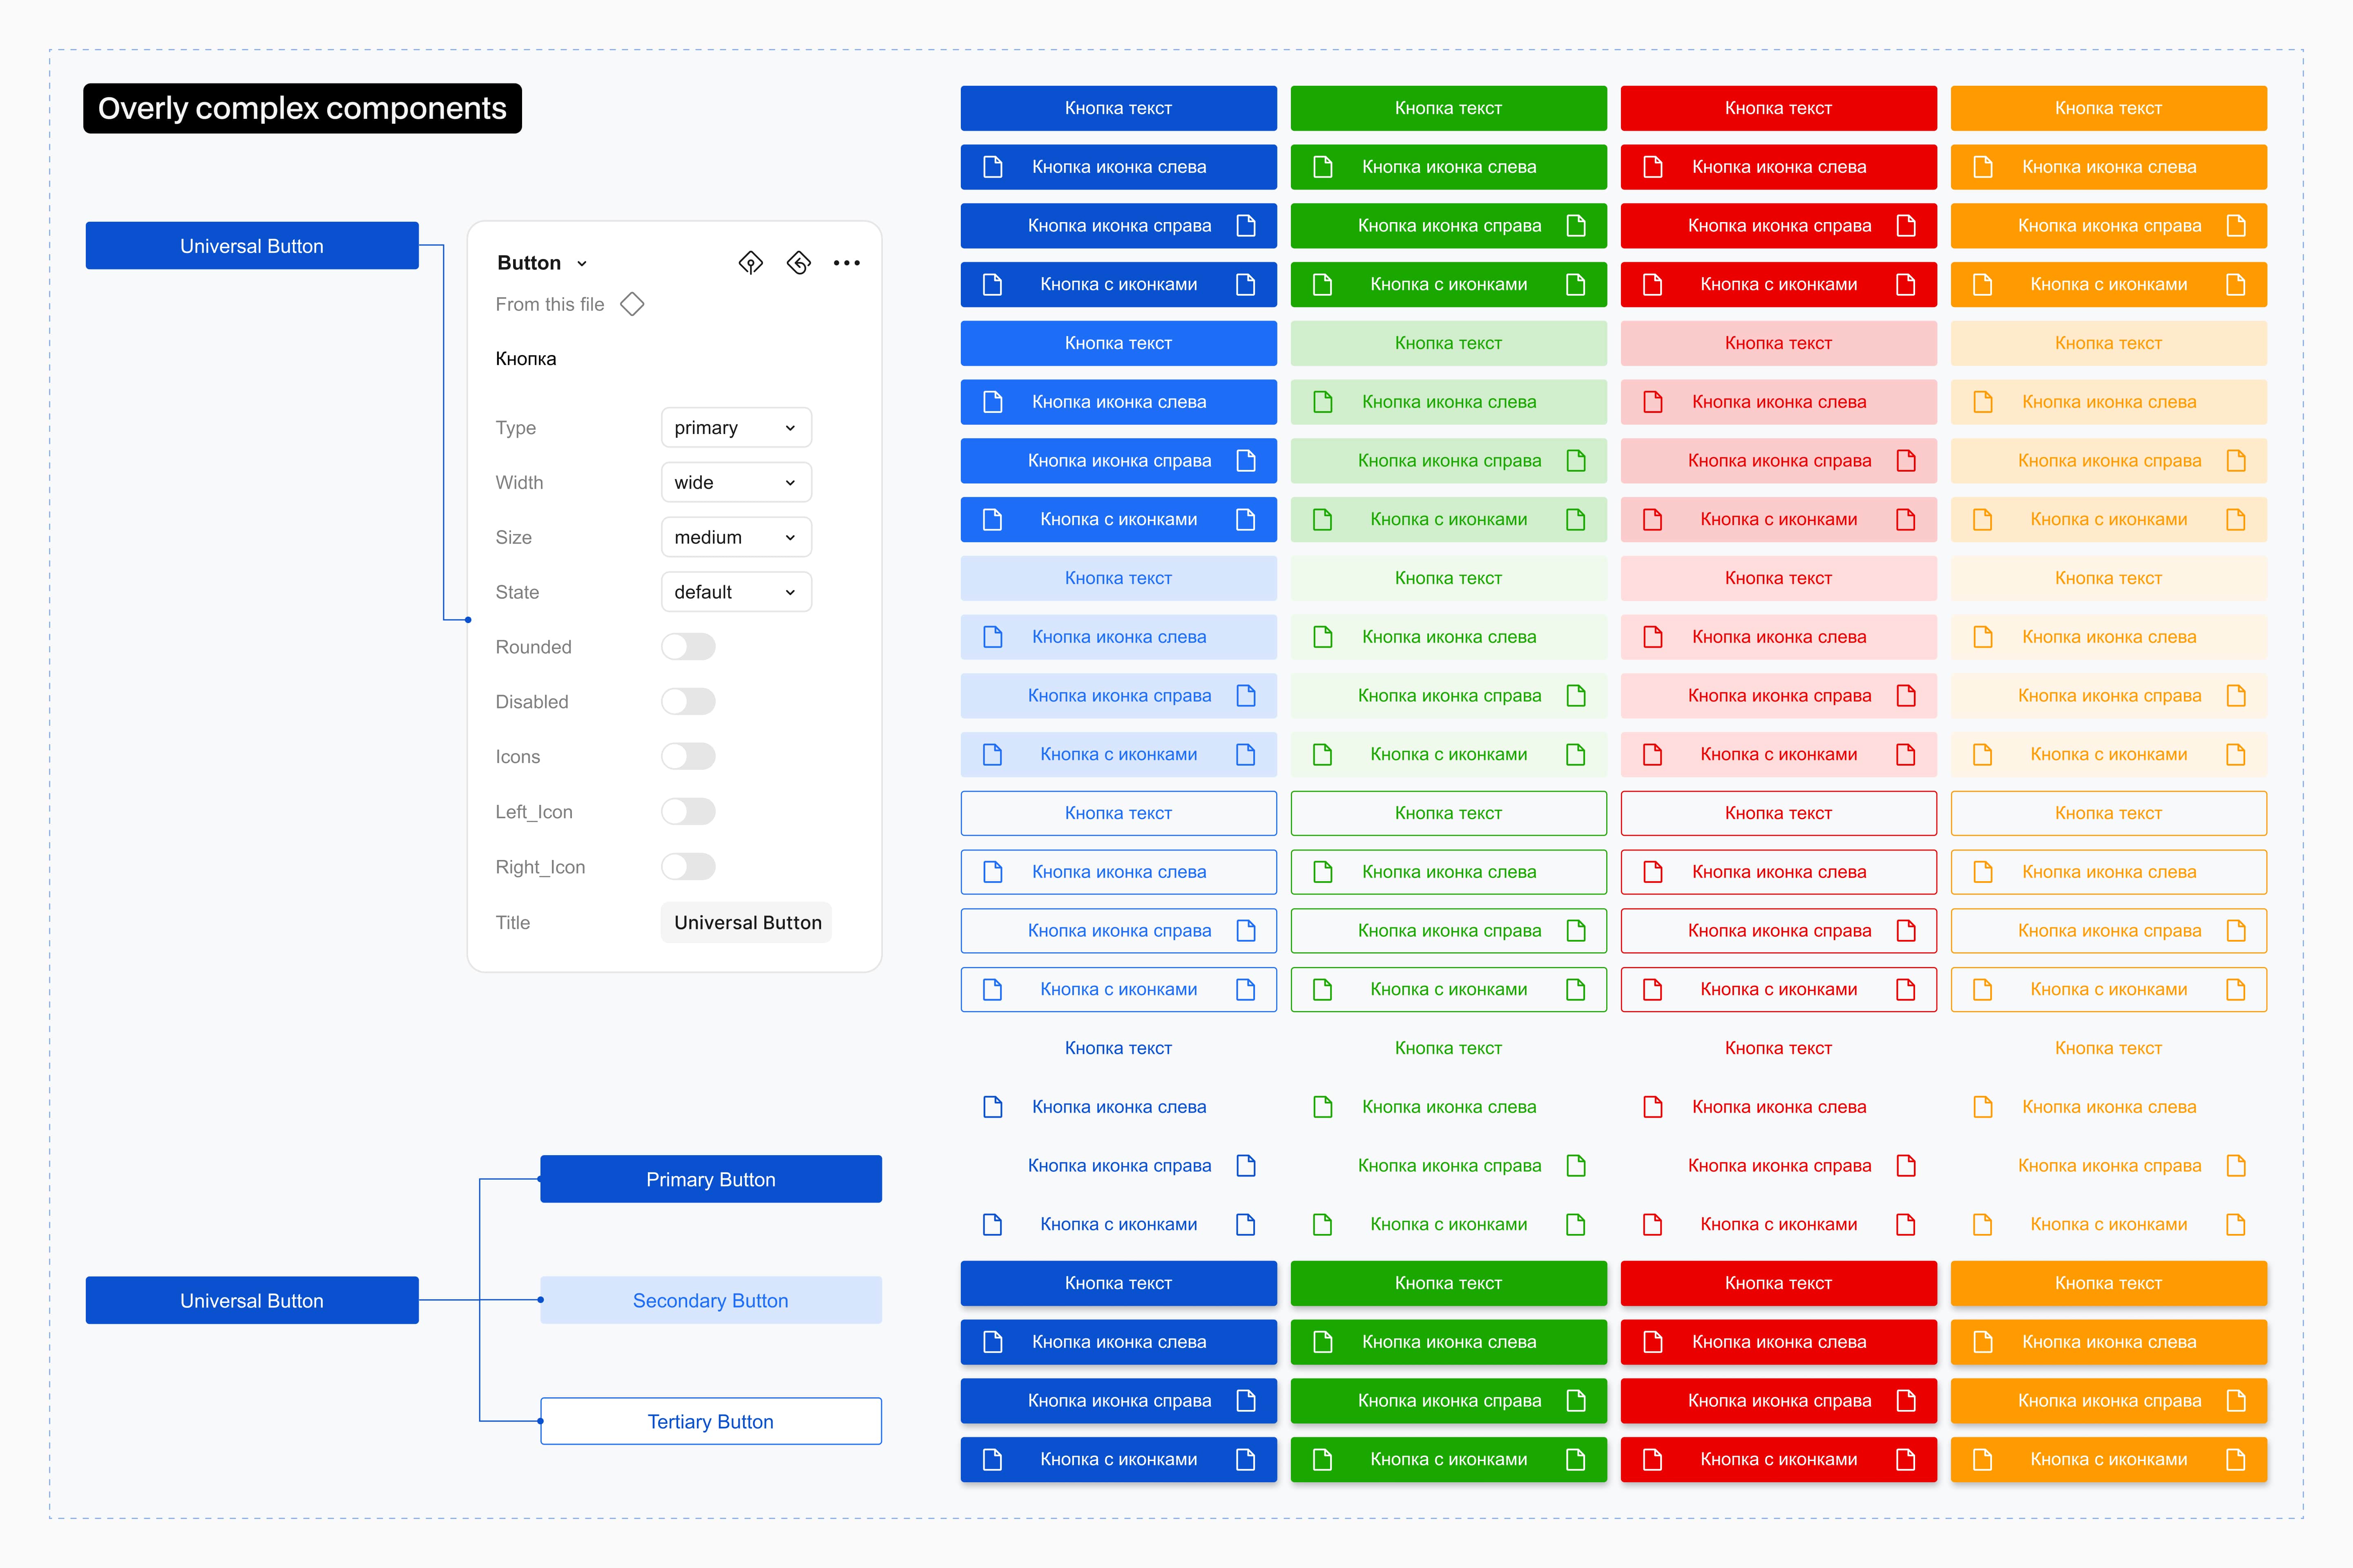Click left file icon in text-only blue Кнопка с иконками

pyautogui.click(x=992, y=1224)
